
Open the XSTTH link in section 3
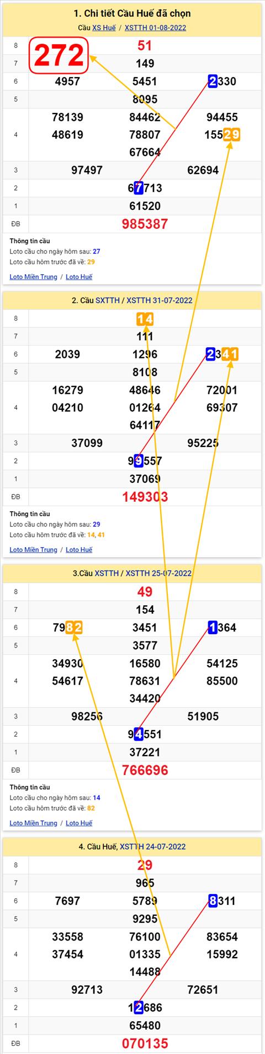107,573
